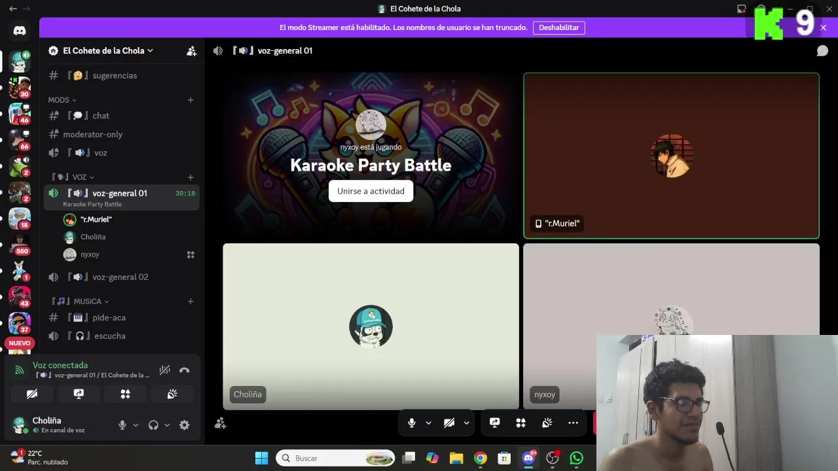The height and width of the screenshot is (471, 838).
Task: Click Deshabilitar in streamer mode banner
Action: [x=559, y=27]
